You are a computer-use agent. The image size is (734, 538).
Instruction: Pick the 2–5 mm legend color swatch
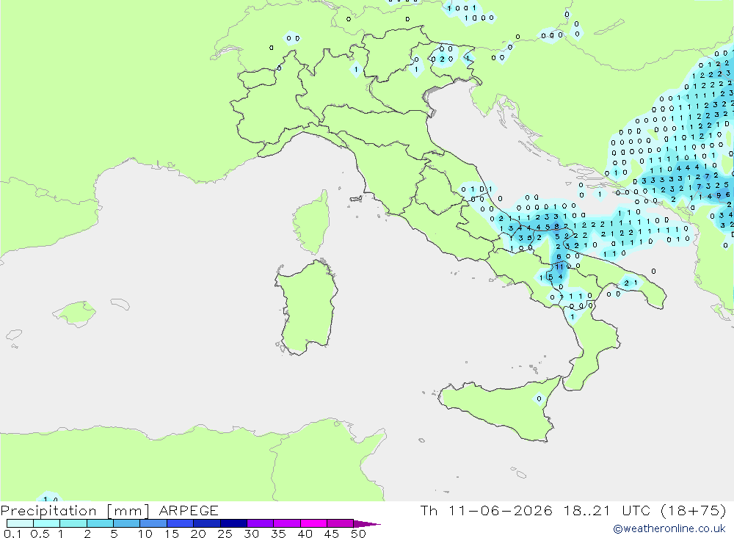click(x=100, y=523)
